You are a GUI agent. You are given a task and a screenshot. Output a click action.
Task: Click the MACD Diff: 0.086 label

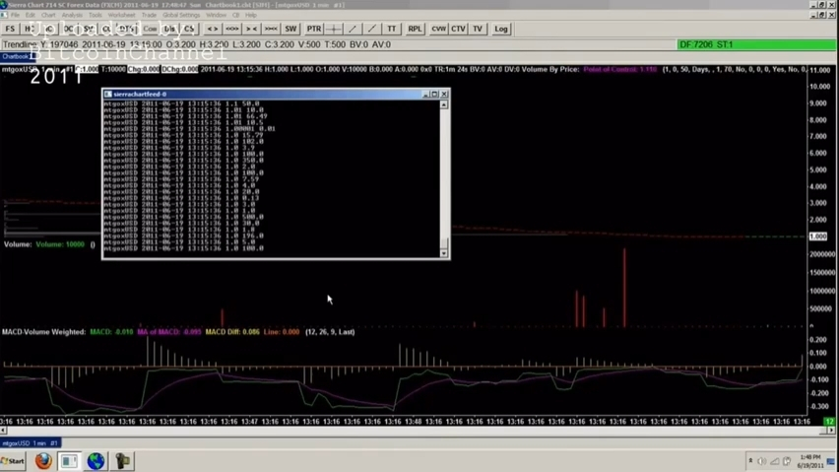coord(232,332)
